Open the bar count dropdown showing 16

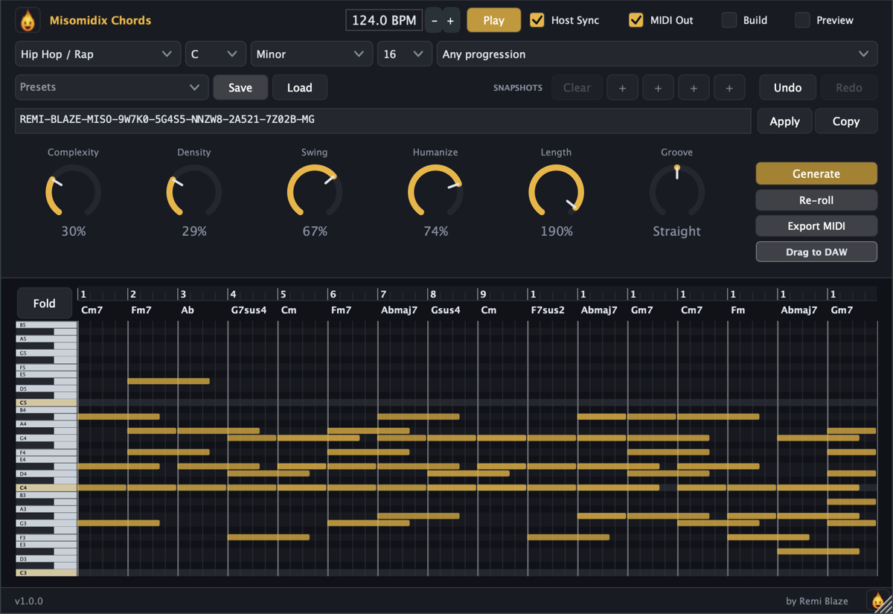(x=404, y=54)
